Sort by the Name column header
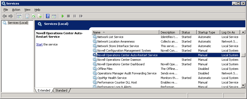 (x=126, y=32)
